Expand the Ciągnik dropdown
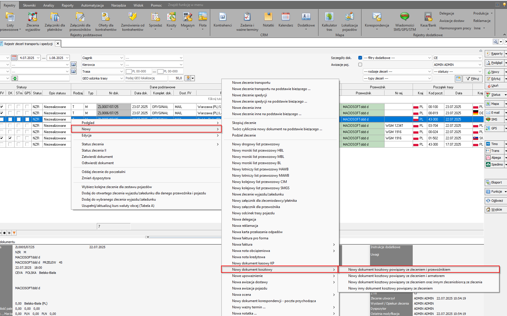This screenshot has width=507, height=316. 122,58
